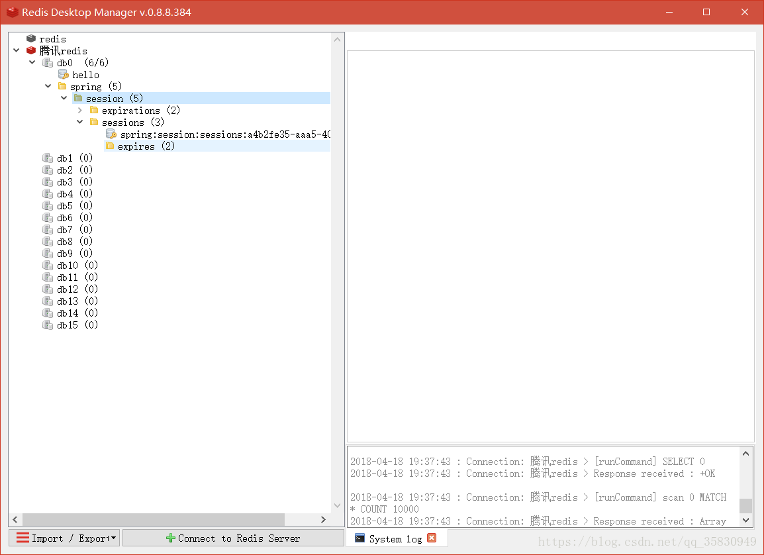The width and height of the screenshot is (764, 555).
Task: Click the db0 database icon
Action: point(48,62)
